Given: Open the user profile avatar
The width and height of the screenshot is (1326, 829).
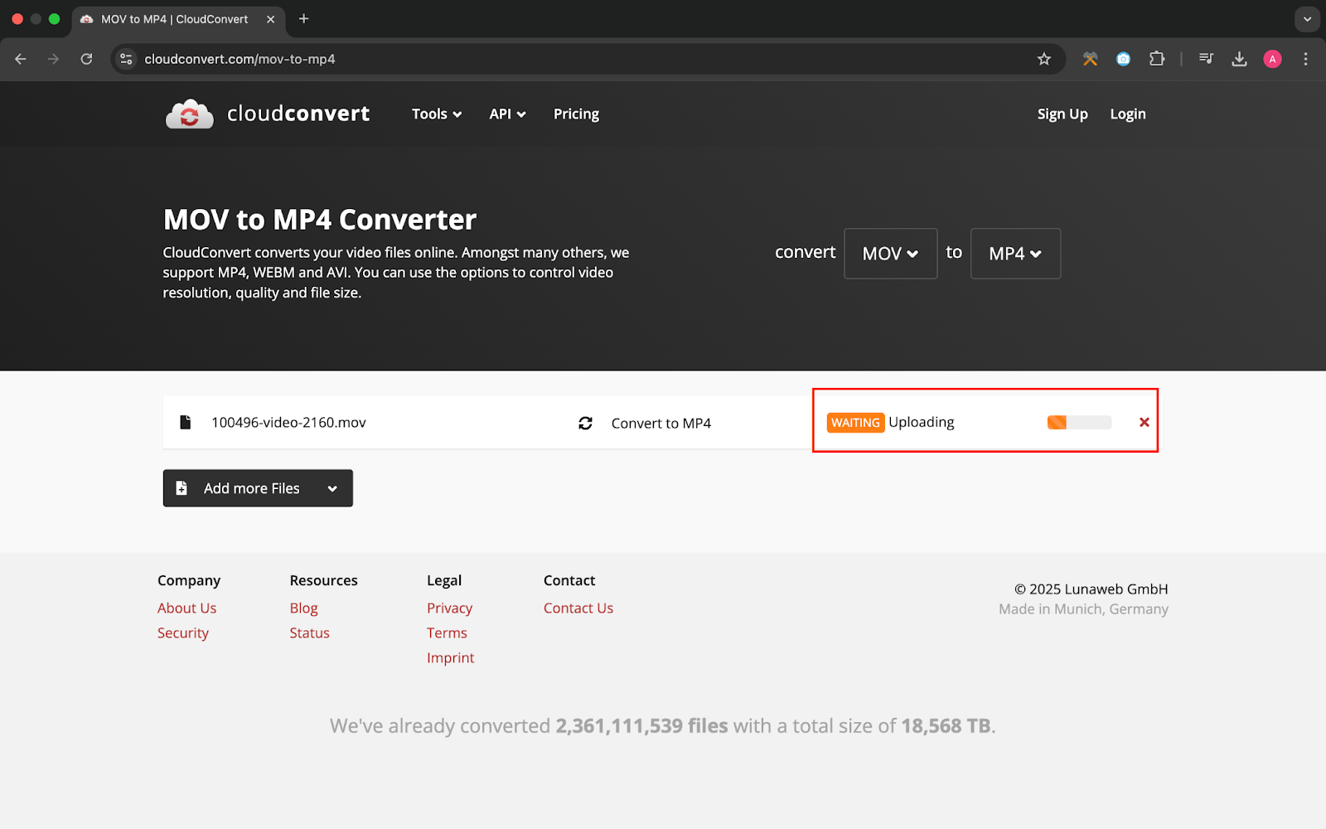Looking at the screenshot, I should click(x=1272, y=59).
